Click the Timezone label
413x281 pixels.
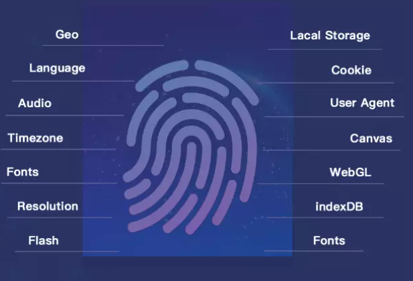35,138
